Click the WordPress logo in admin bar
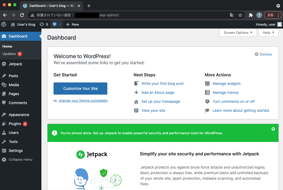 (4, 24)
